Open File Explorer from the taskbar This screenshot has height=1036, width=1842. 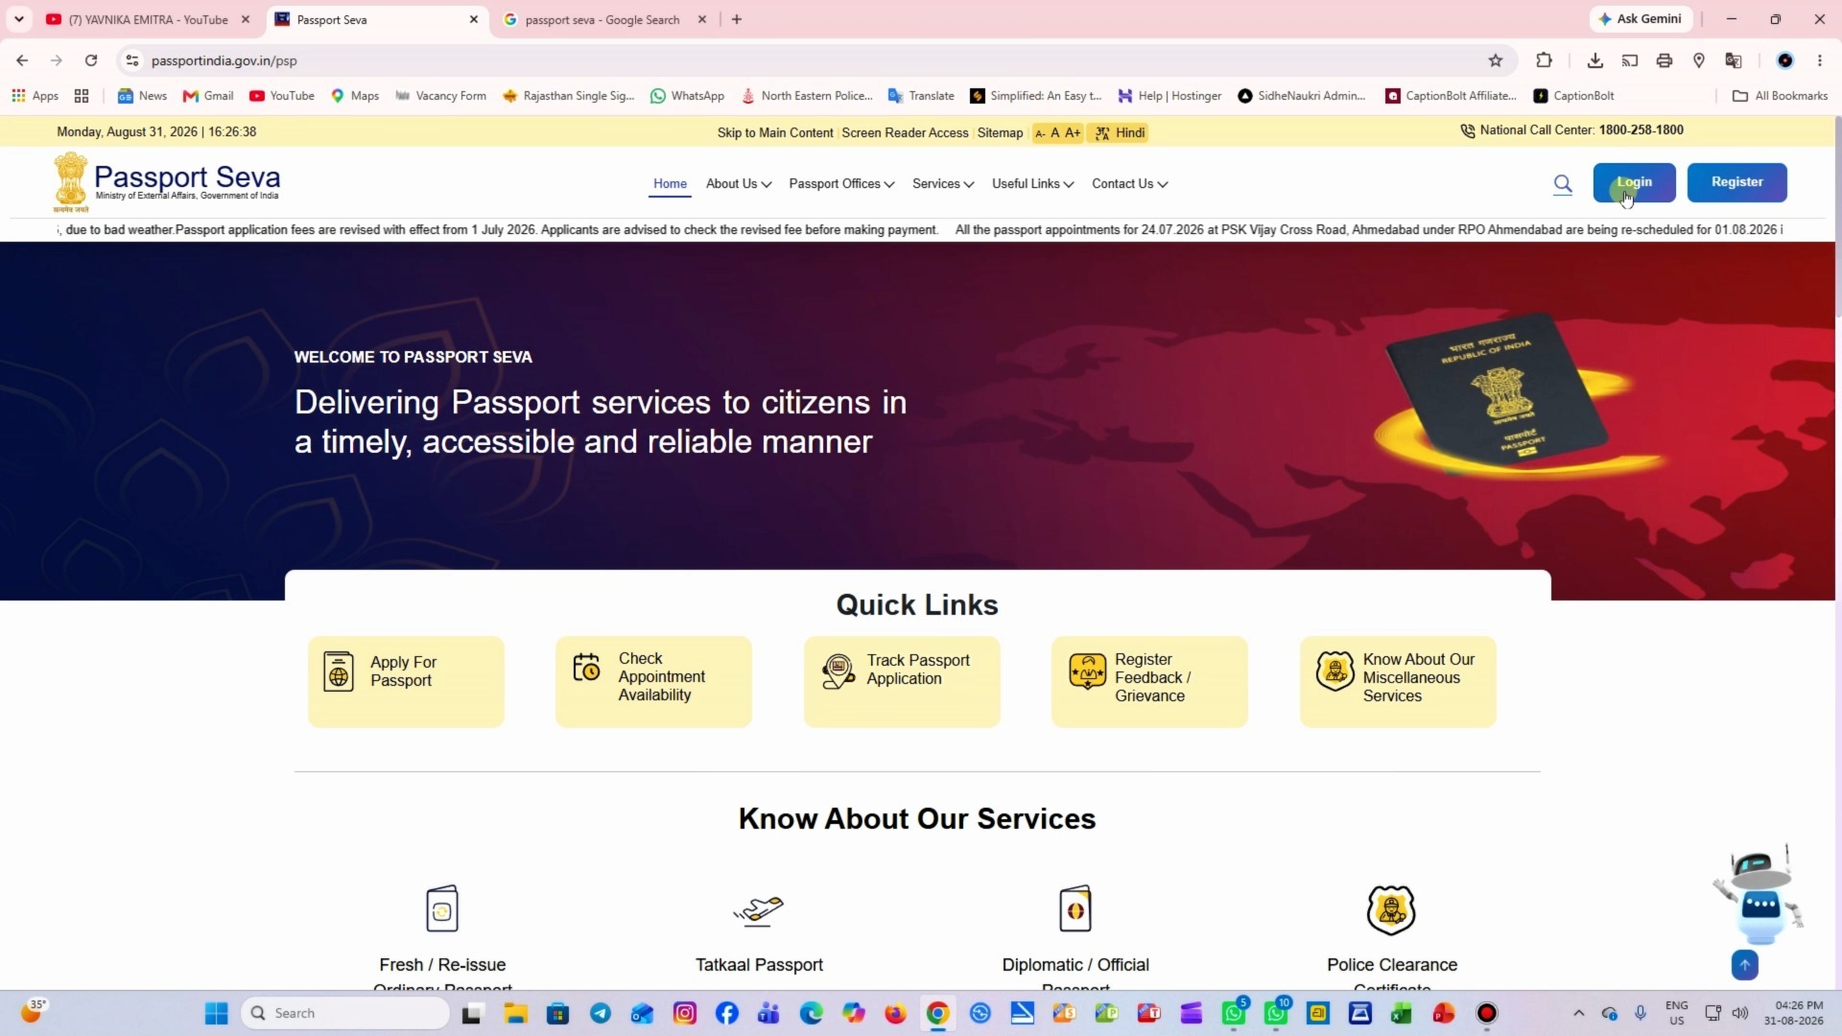click(516, 1013)
